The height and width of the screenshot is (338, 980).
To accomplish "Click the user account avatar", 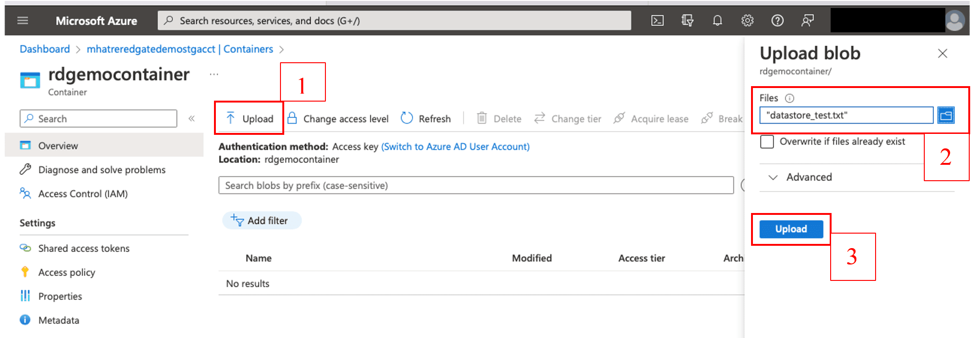I will coord(955,21).
